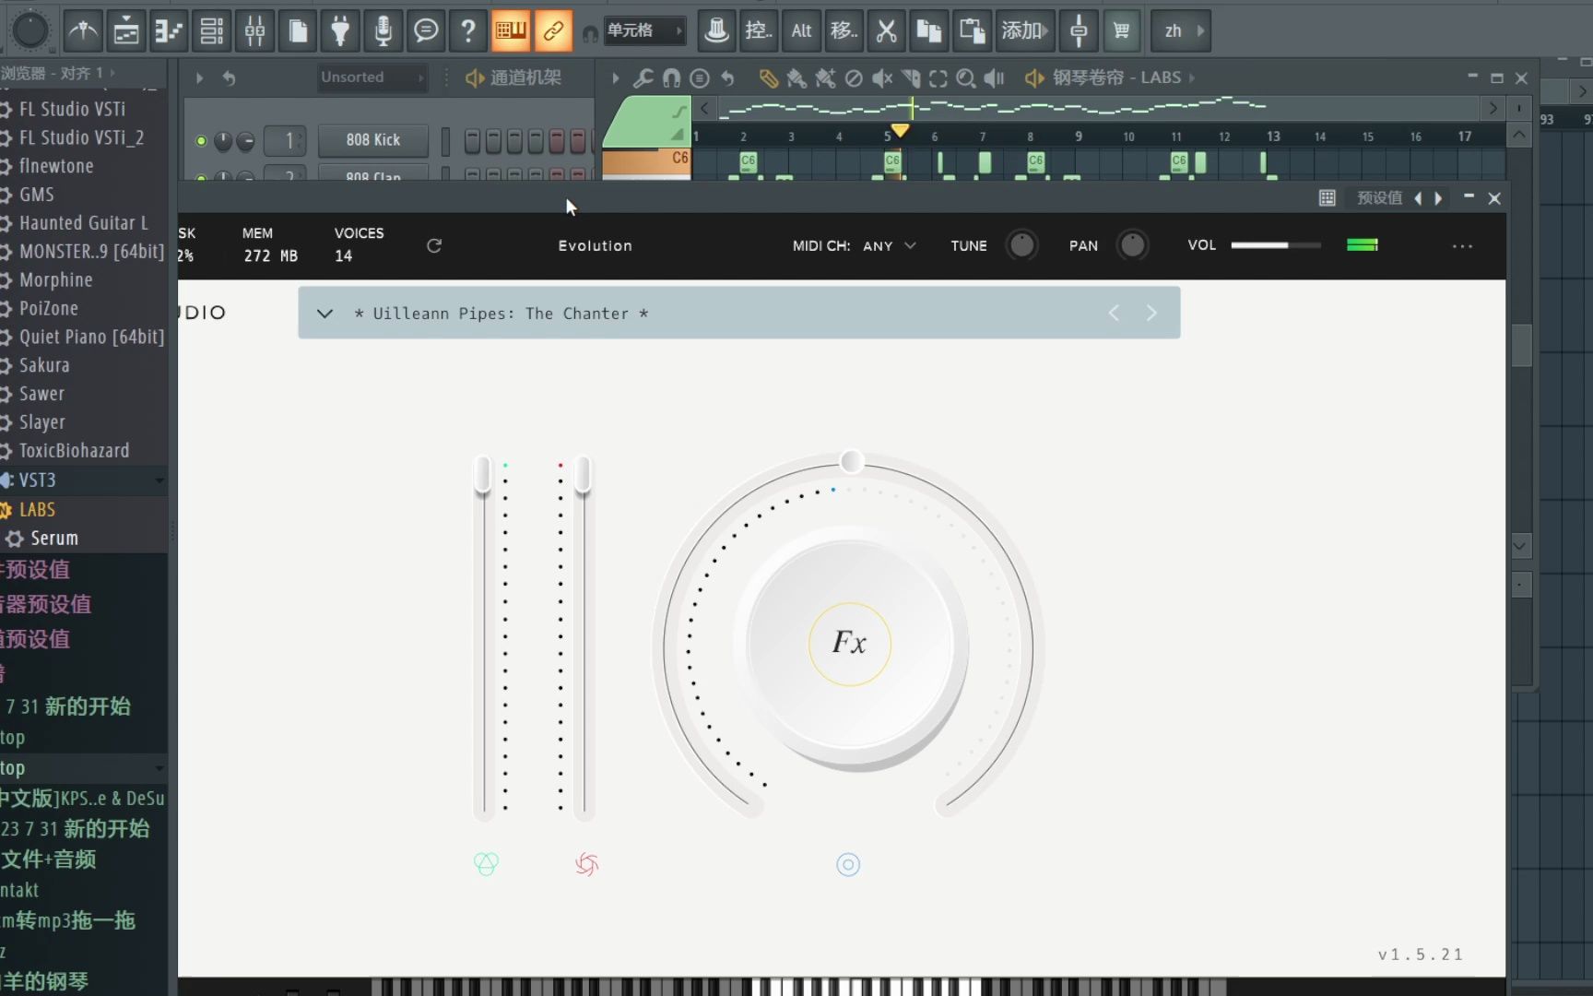
Task: Open the plugin wrapper grid icon
Action: click(1327, 197)
